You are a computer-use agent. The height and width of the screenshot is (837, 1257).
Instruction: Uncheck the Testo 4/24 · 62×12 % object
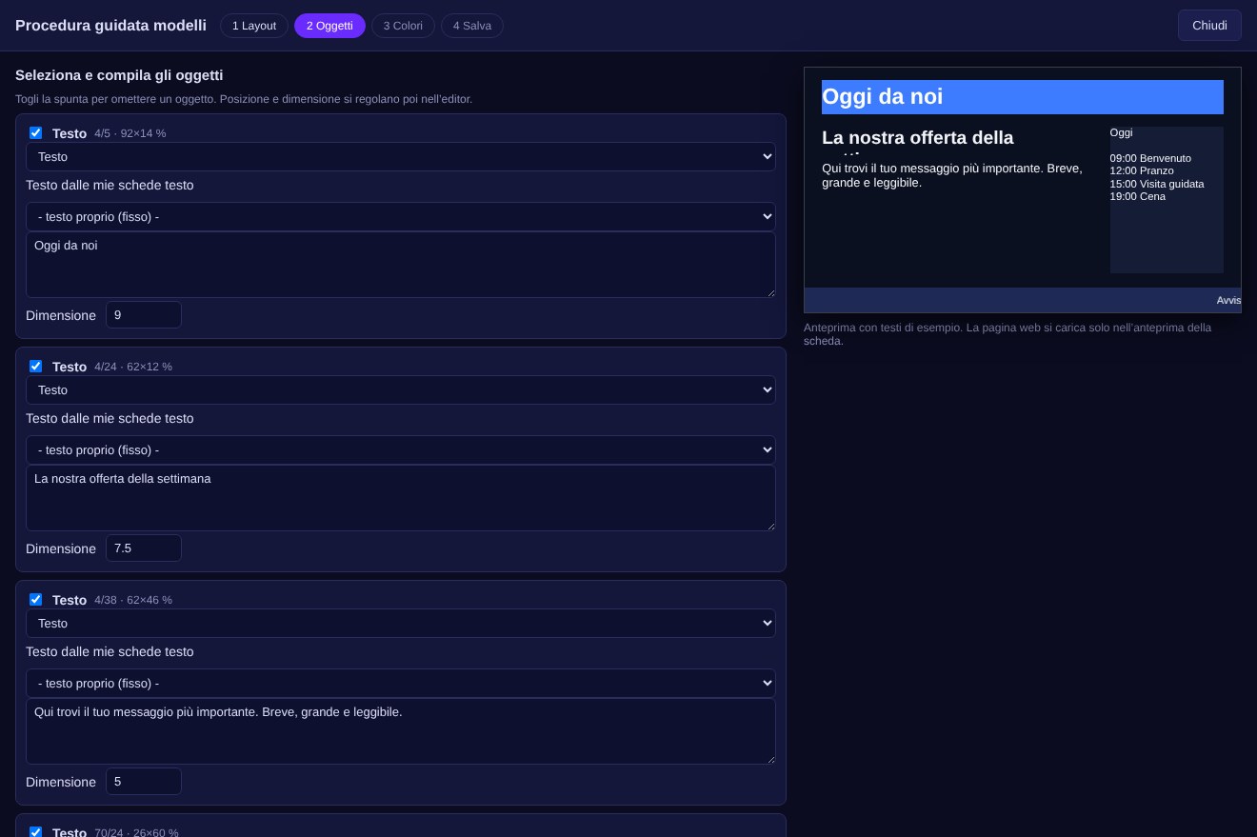[x=35, y=367]
